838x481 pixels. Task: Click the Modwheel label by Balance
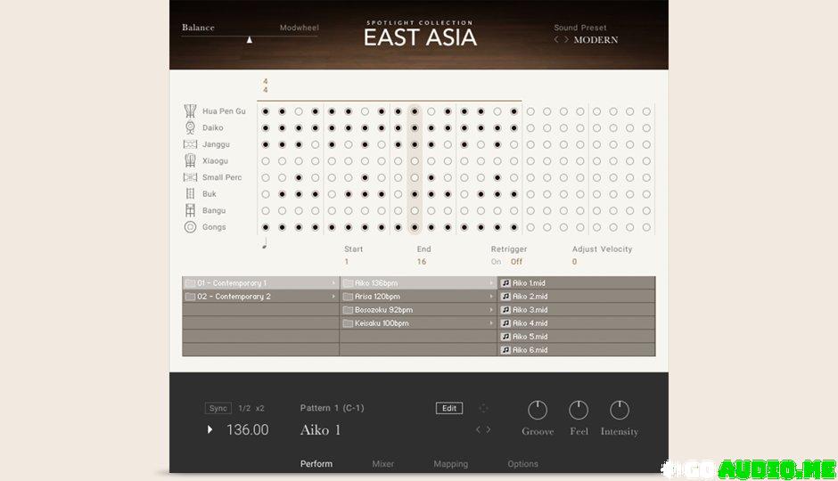click(x=300, y=28)
